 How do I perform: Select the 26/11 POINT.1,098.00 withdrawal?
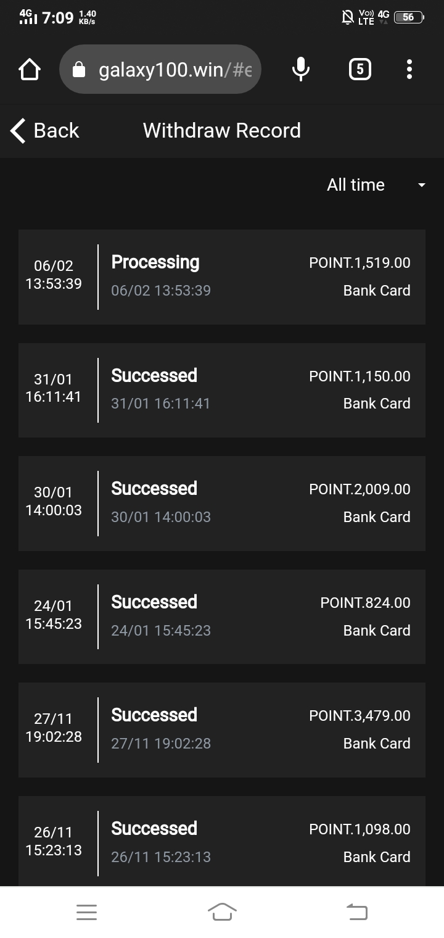(x=222, y=842)
